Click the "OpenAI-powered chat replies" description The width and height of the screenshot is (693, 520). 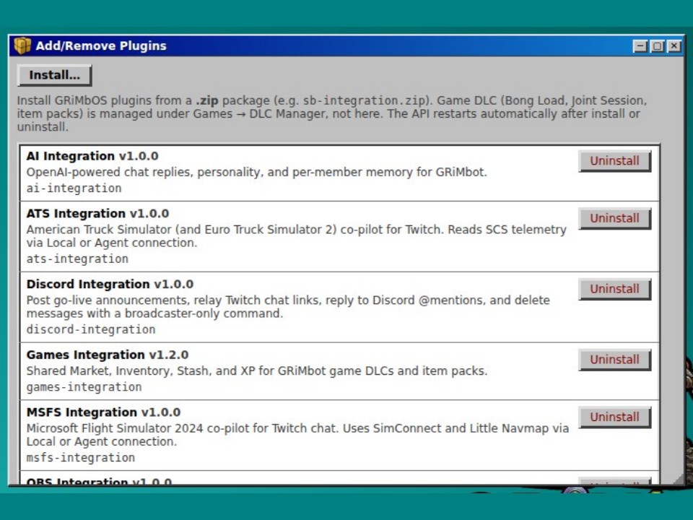pyautogui.click(x=256, y=173)
